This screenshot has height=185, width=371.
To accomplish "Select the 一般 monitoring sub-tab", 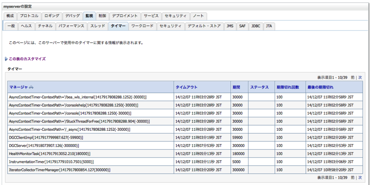I will pyautogui.click(x=11, y=26).
